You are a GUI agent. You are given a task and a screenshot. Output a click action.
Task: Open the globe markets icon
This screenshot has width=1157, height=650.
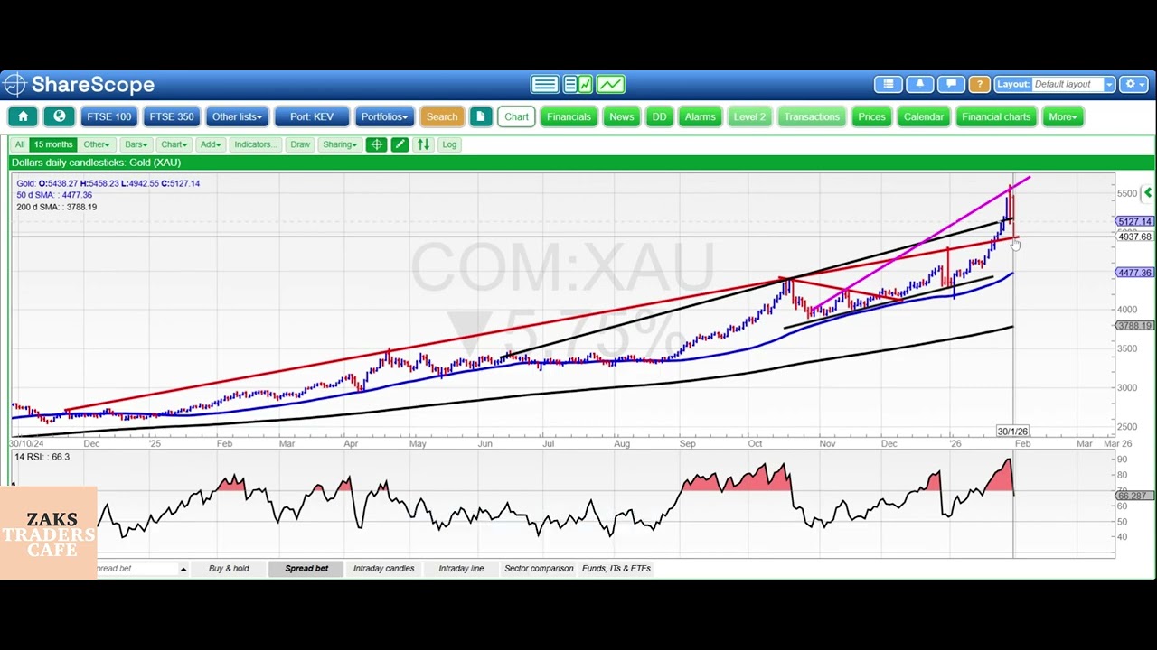pos(60,116)
